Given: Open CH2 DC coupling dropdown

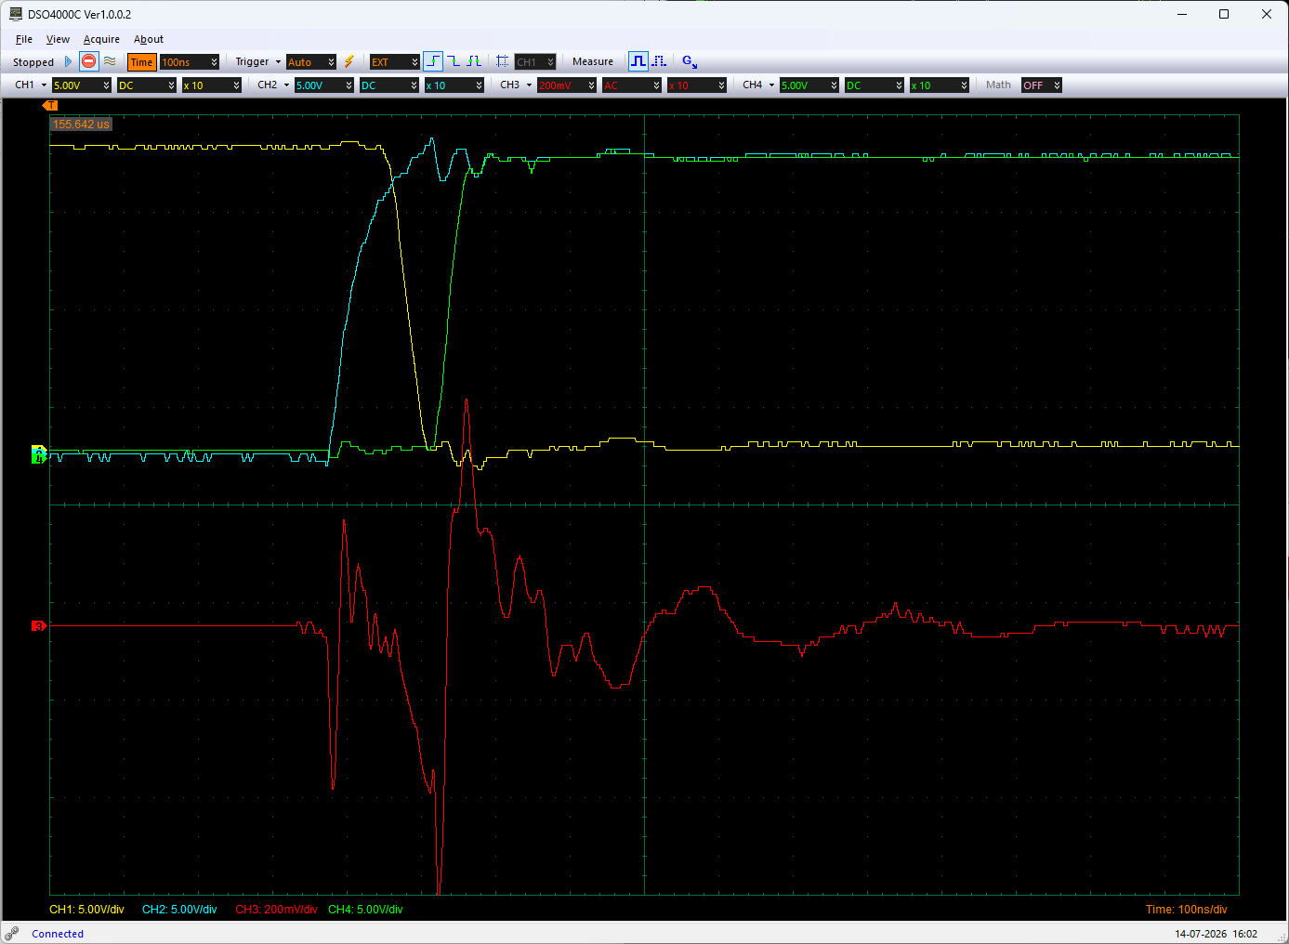Looking at the screenshot, I should pyautogui.click(x=389, y=85).
